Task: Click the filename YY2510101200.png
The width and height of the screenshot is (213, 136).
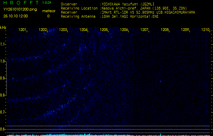Action: pos(20,10)
